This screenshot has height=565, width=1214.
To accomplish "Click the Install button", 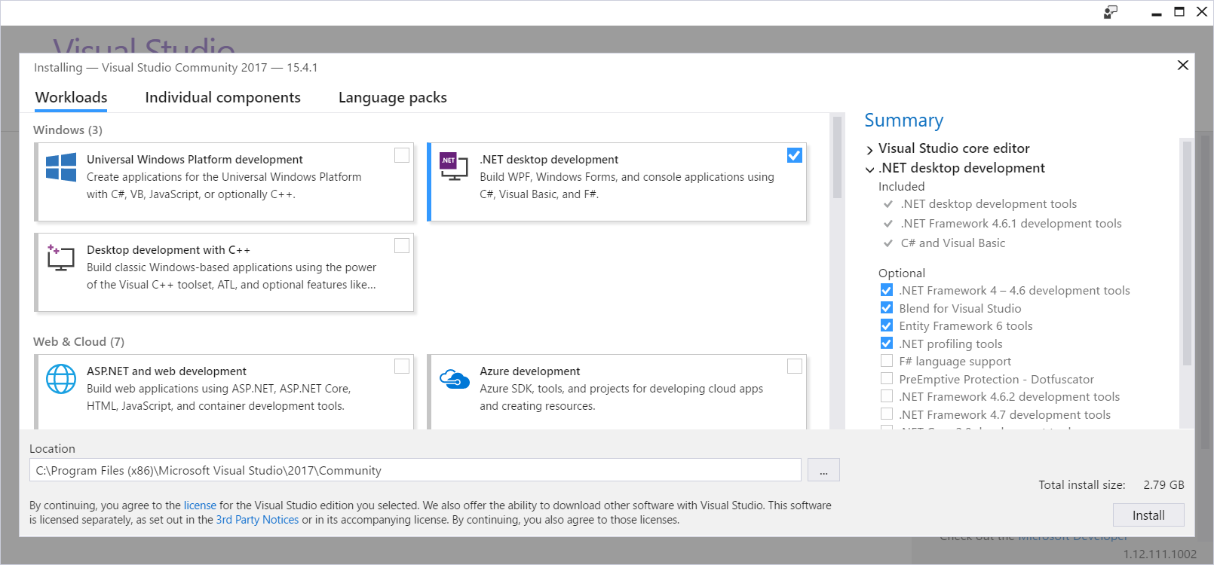I will (1148, 515).
